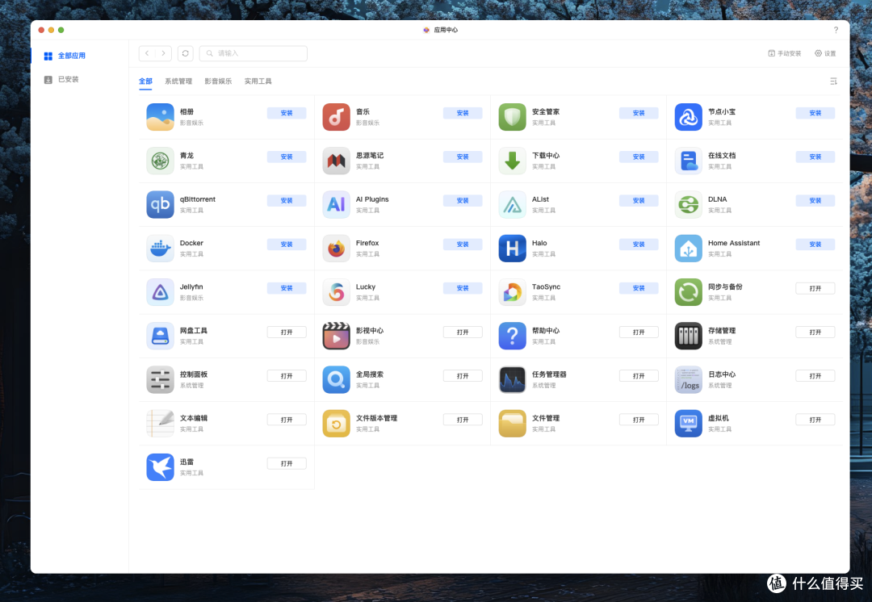Click the Halo app icon
This screenshot has height=602, width=872.
click(x=512, y=249)
